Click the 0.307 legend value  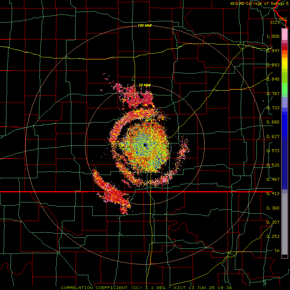(x=273, y=222)
